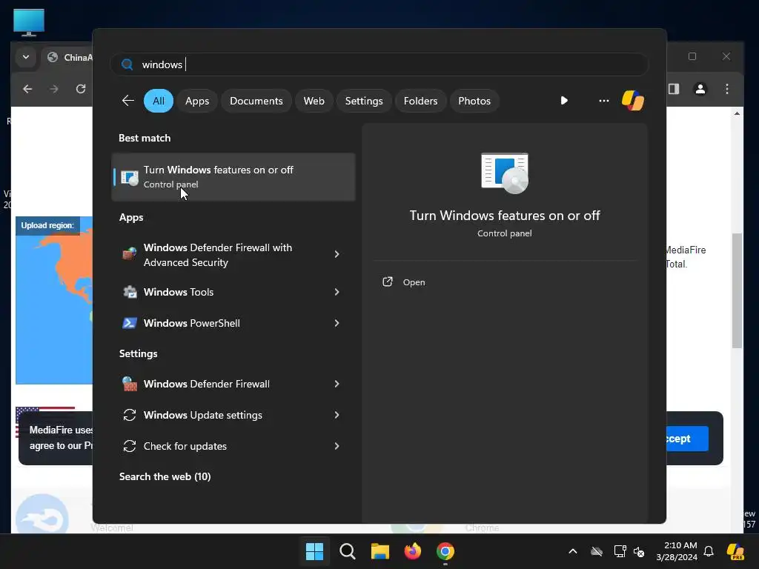Click the Windows Defender Firewall brick icon
This screenshot has width=759, height=569.
130,384
